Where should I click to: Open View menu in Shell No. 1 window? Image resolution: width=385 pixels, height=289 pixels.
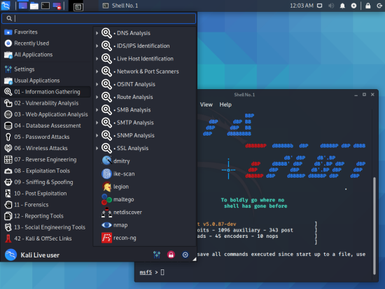click(x=206, y=105)
